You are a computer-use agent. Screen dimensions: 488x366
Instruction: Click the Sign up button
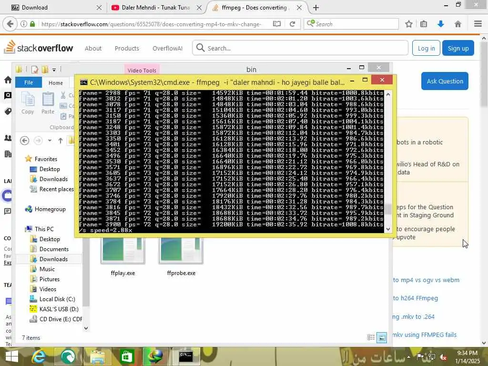(458, 48)
